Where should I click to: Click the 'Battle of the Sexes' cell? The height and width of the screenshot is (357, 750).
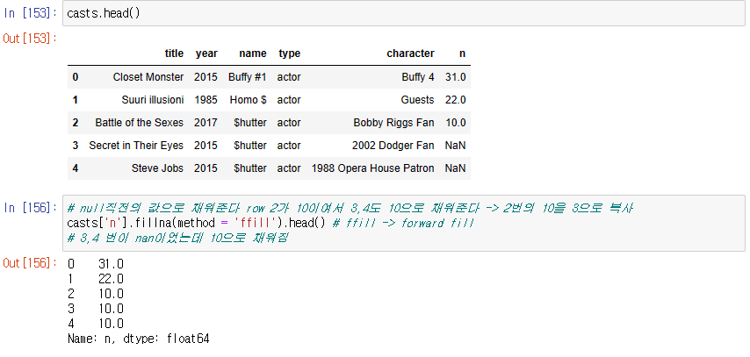click(x=139, y=123)
